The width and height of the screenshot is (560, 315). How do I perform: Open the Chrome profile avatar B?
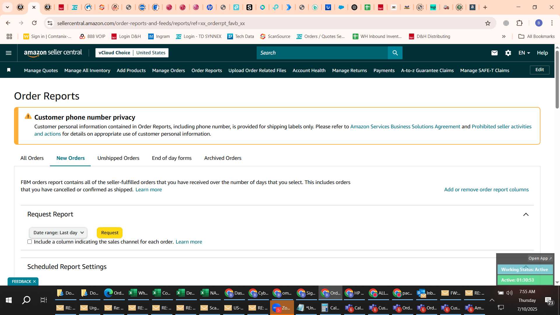click(539, 23)
